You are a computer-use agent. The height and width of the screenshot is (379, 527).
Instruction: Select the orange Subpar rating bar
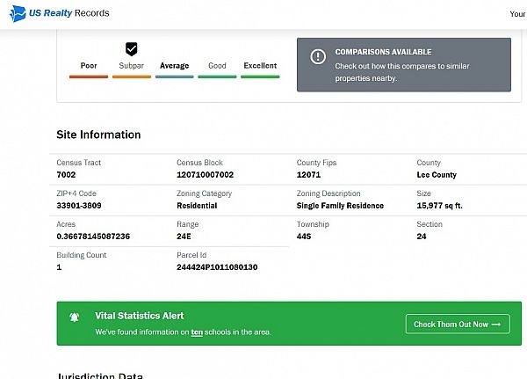pyautogui.click(x=132, y=77)
